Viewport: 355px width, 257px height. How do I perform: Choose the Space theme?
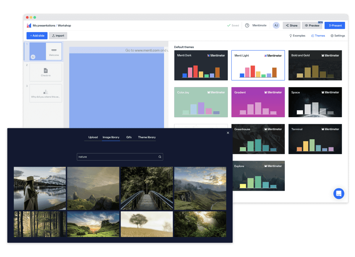(315, 102)
